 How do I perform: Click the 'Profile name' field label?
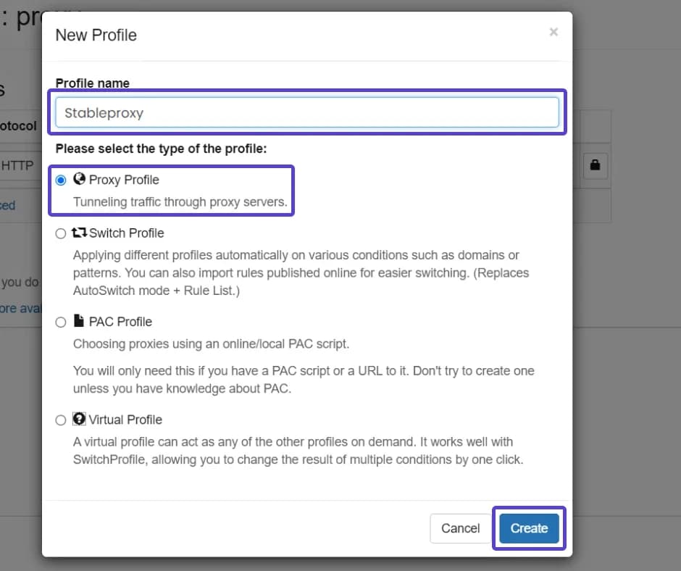click(x=93, y=83)
